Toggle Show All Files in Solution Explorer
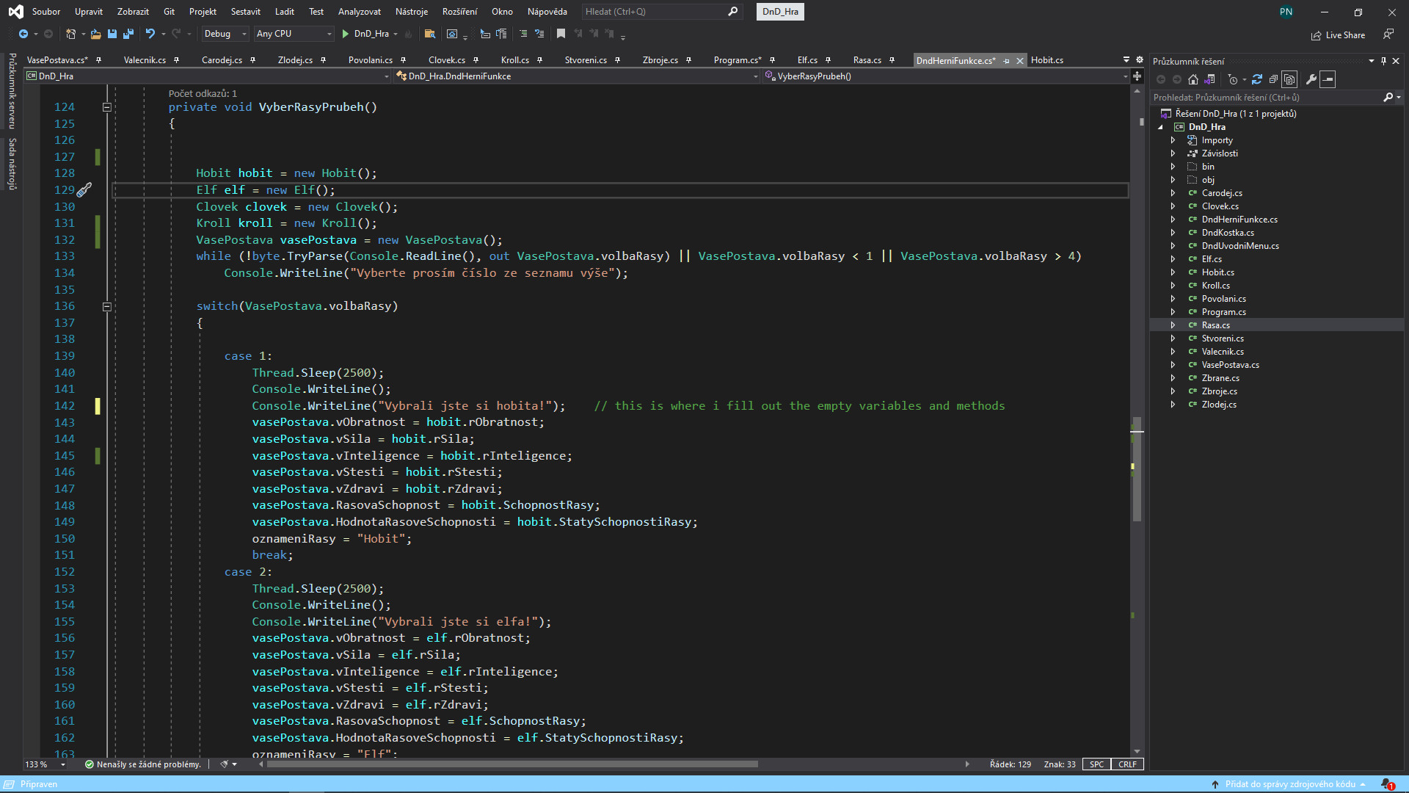This screenshot has width=1409, height=793. point(1289,79)
